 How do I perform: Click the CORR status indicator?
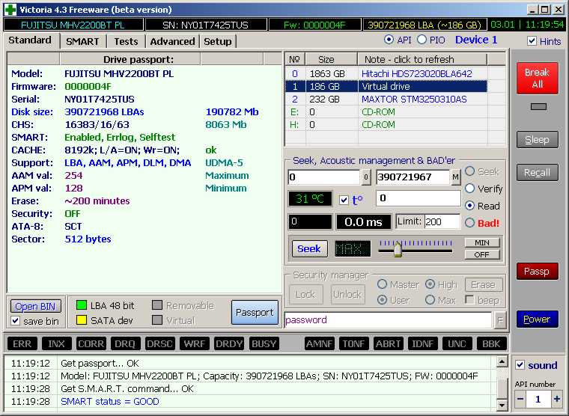point(91,344)
